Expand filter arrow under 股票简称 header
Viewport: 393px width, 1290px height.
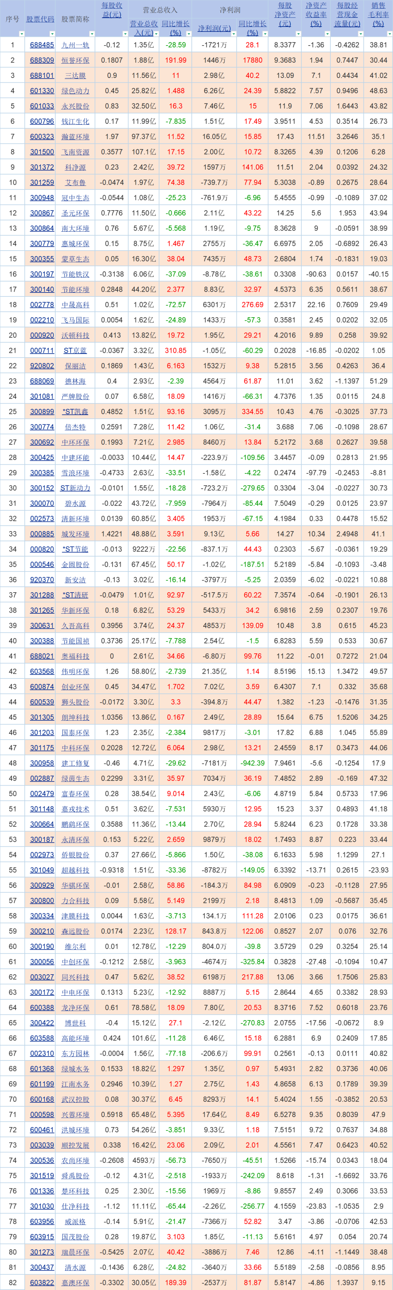point(91,34)
